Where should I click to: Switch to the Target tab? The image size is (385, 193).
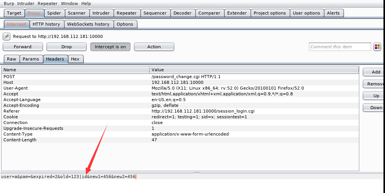[x=14, y=13]
